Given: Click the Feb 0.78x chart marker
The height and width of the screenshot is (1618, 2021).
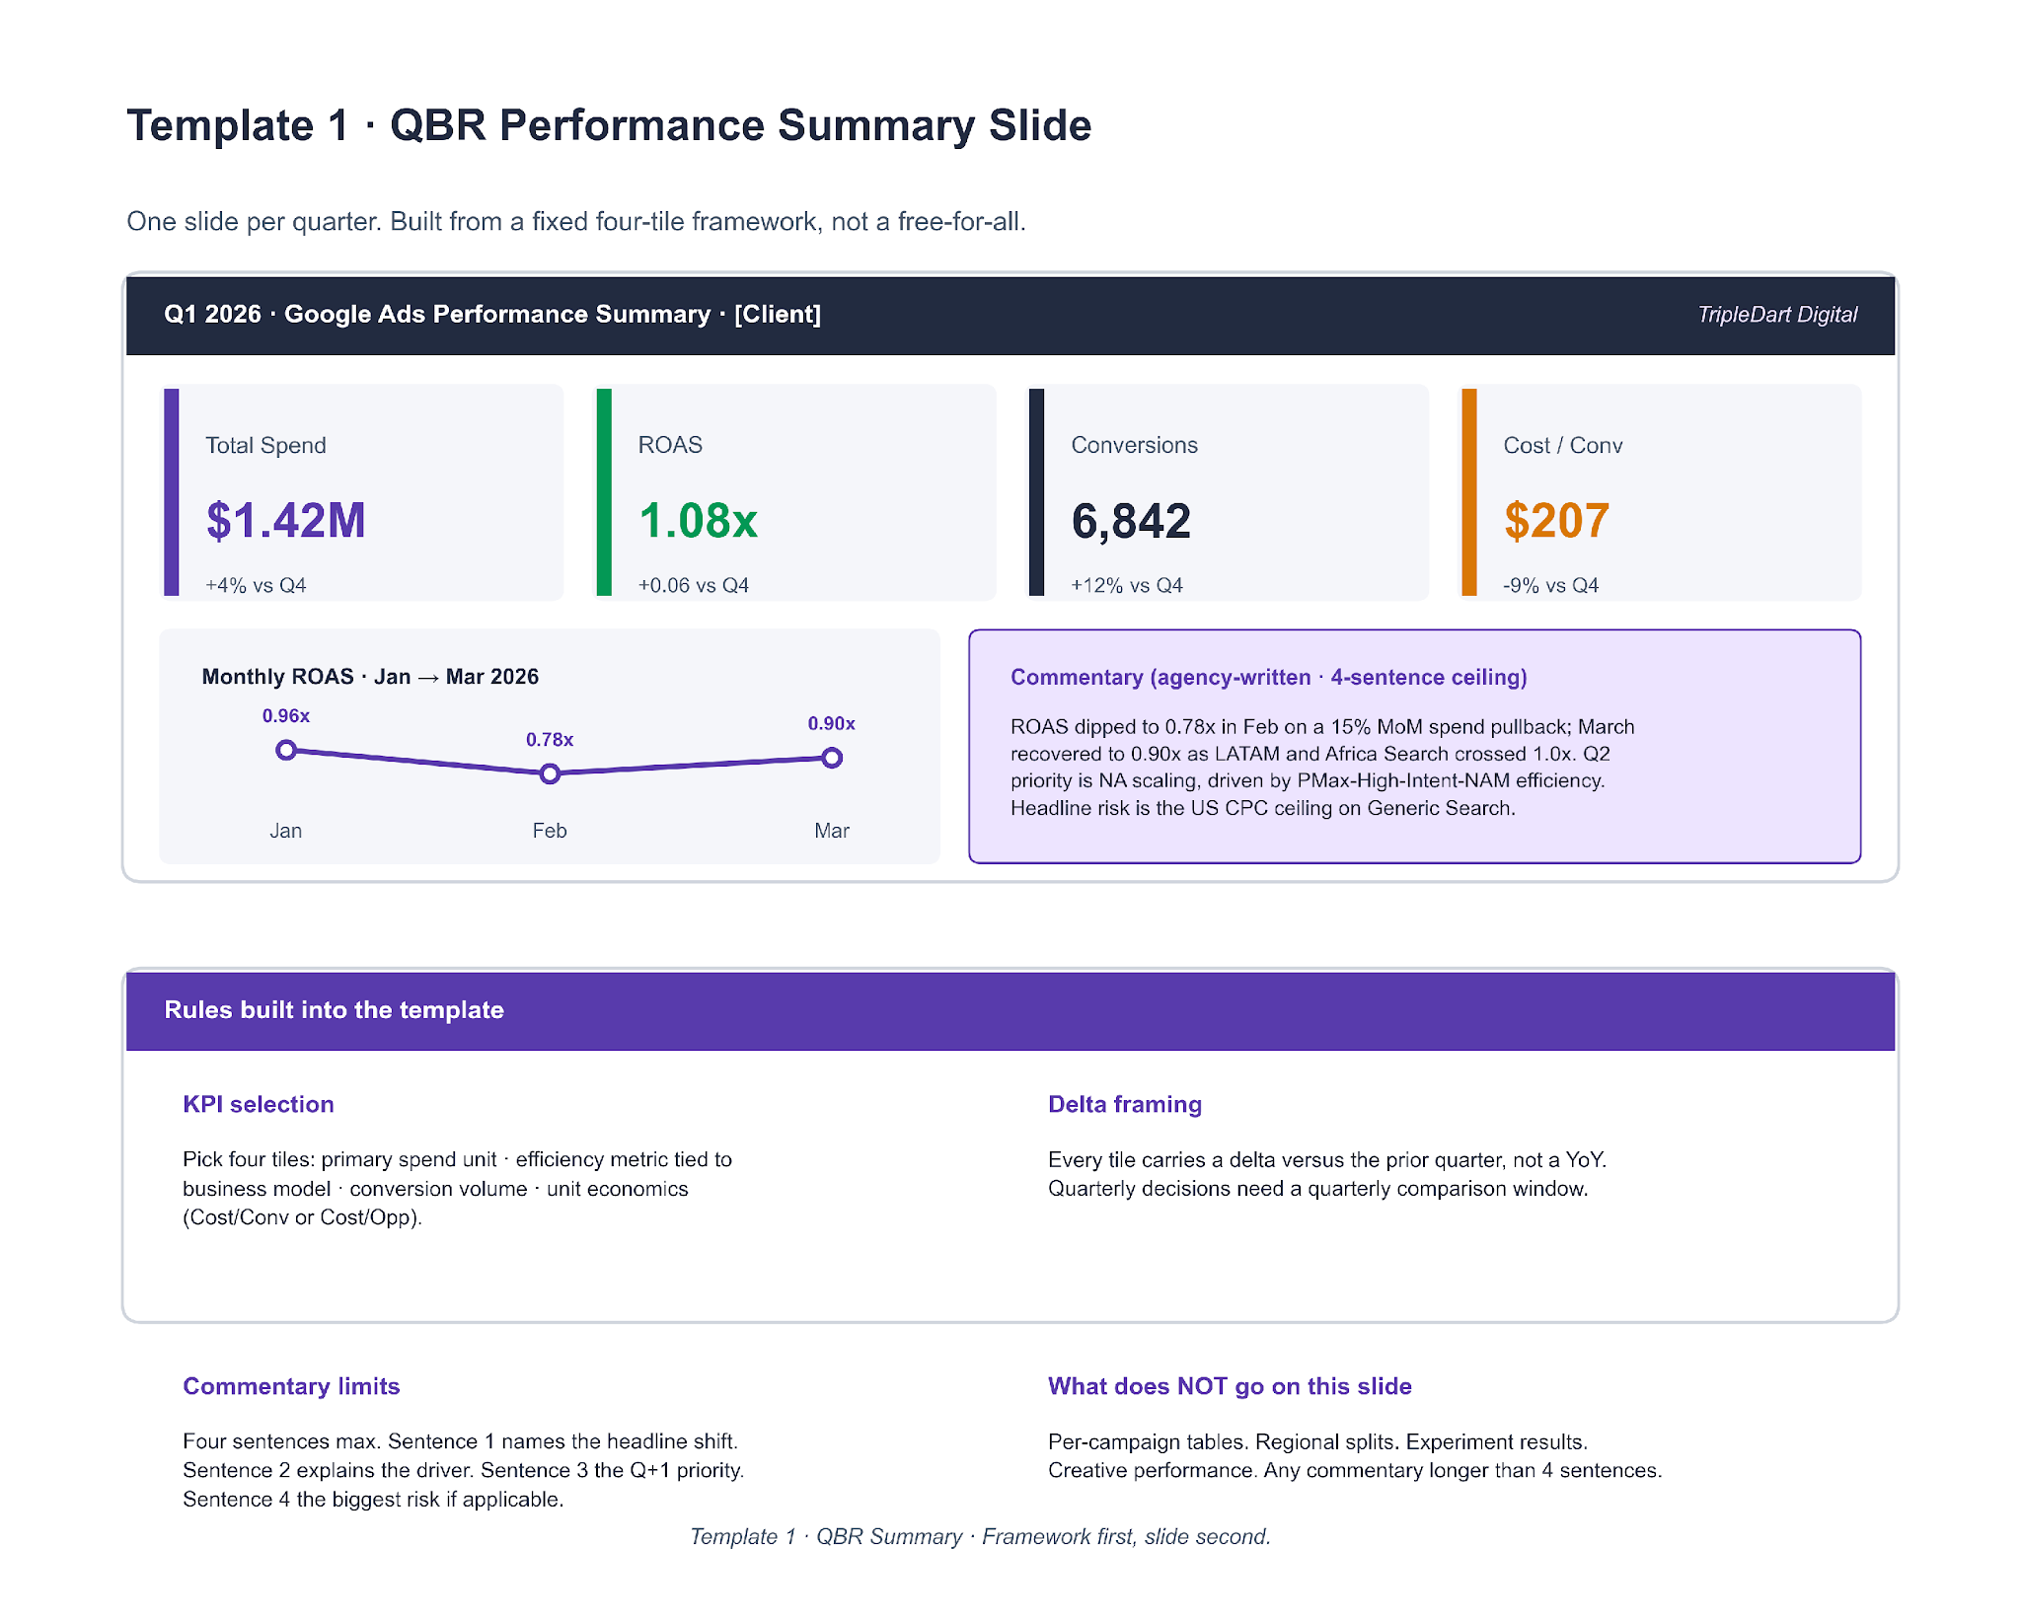Looking at the screenshot, I should pyautogui.click(x=550, y=773).
